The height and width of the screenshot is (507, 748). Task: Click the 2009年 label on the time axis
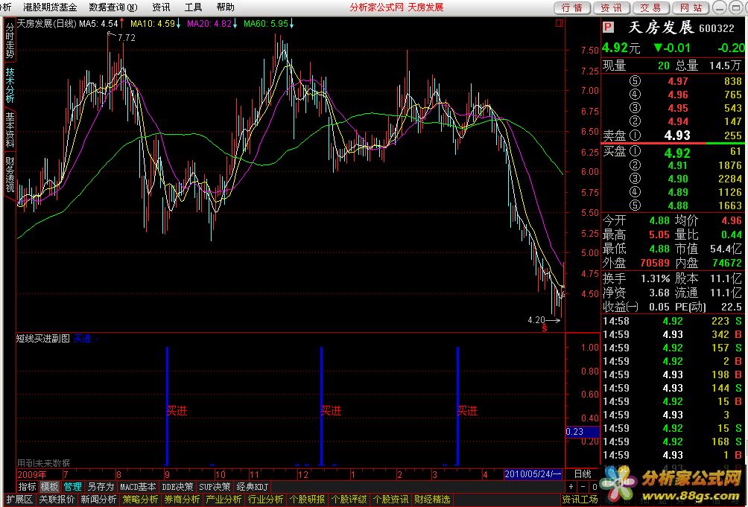tap(31, 474)
